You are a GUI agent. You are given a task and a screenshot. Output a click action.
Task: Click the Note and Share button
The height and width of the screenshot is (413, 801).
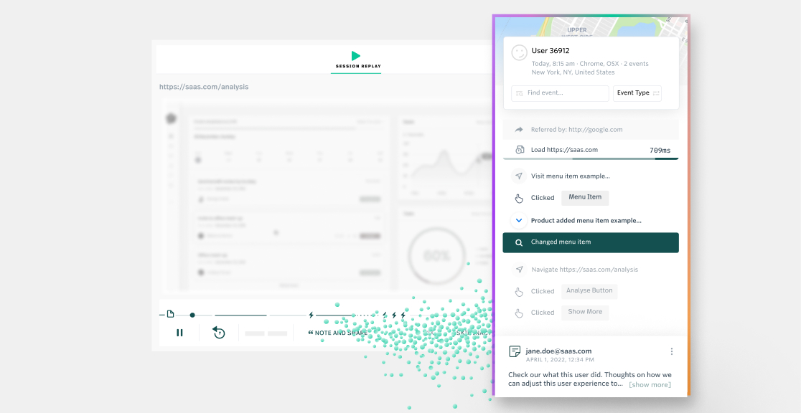click(338, 333)
